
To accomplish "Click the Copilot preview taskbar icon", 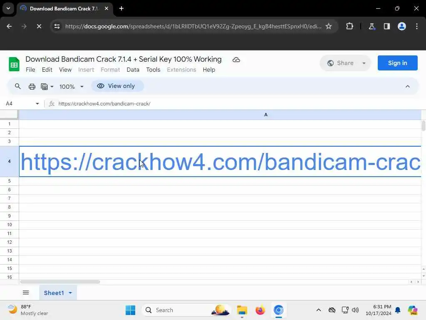I will pyautogui.click(x=413, y=310).
